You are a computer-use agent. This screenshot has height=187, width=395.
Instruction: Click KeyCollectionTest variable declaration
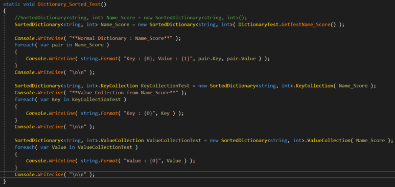(165, 86)
